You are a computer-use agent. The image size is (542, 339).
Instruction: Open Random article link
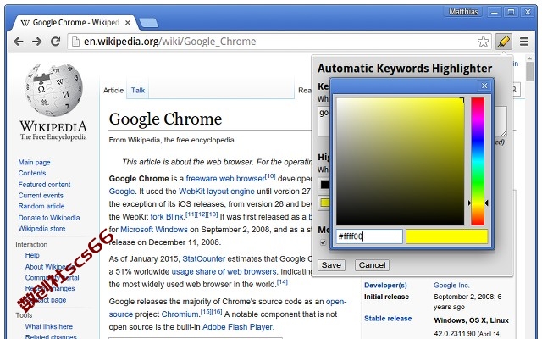coord(41,206)
